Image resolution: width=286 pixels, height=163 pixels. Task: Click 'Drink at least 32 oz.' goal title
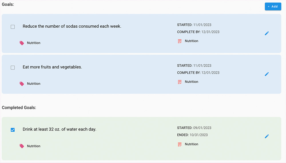[x=59, y=129]
